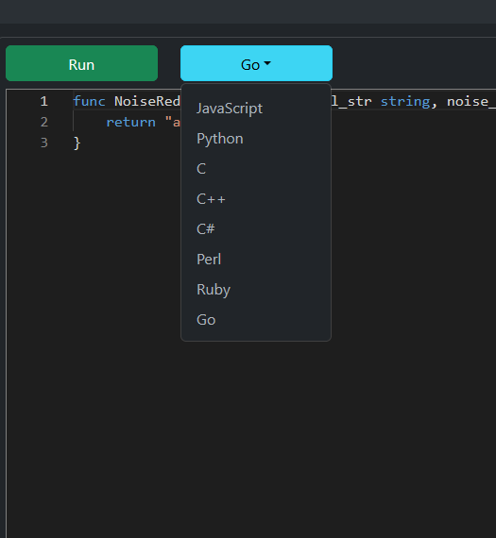
Task: Click line number 1 in the gutter
Action: (43, 101)
